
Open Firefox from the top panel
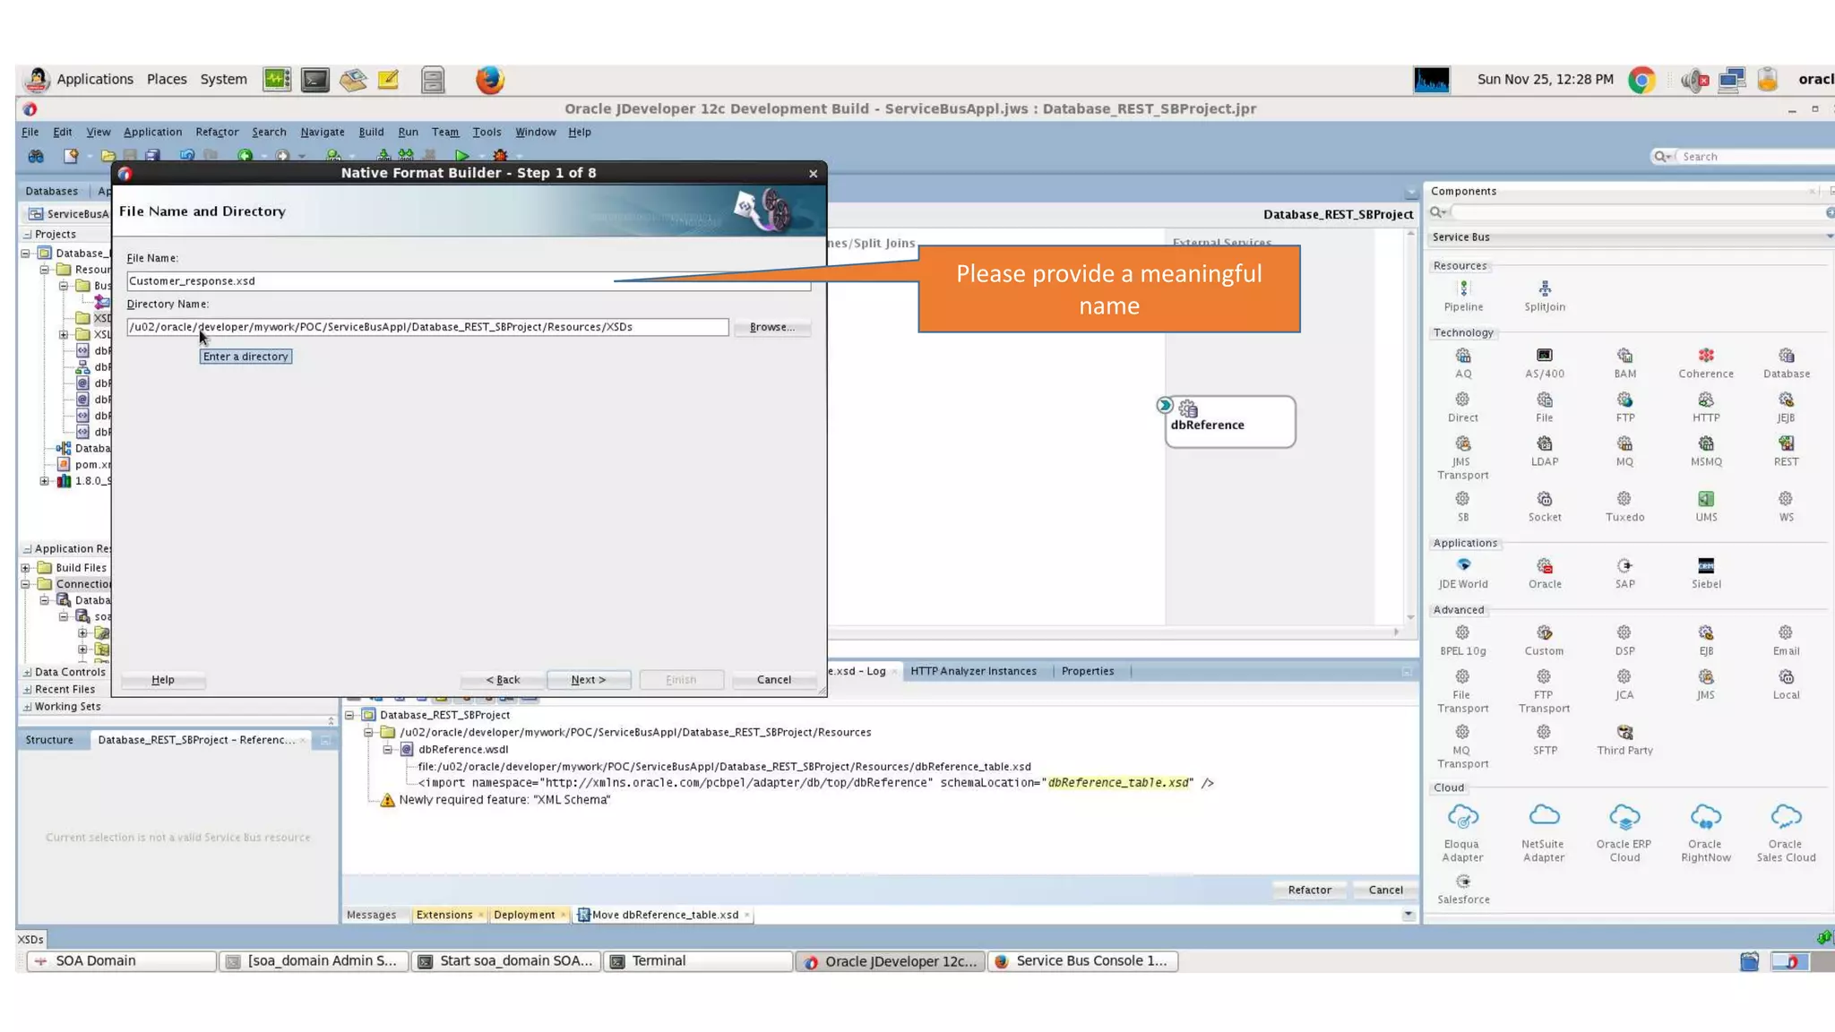pos(489,80)
